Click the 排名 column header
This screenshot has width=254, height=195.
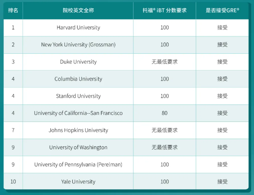(13, 11)
